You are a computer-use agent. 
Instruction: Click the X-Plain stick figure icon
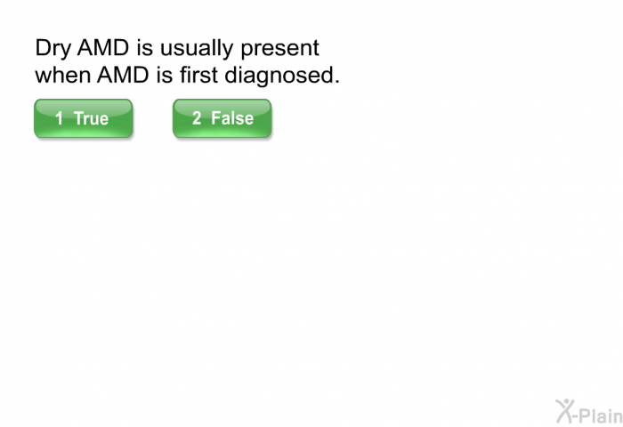coord(565,411)
